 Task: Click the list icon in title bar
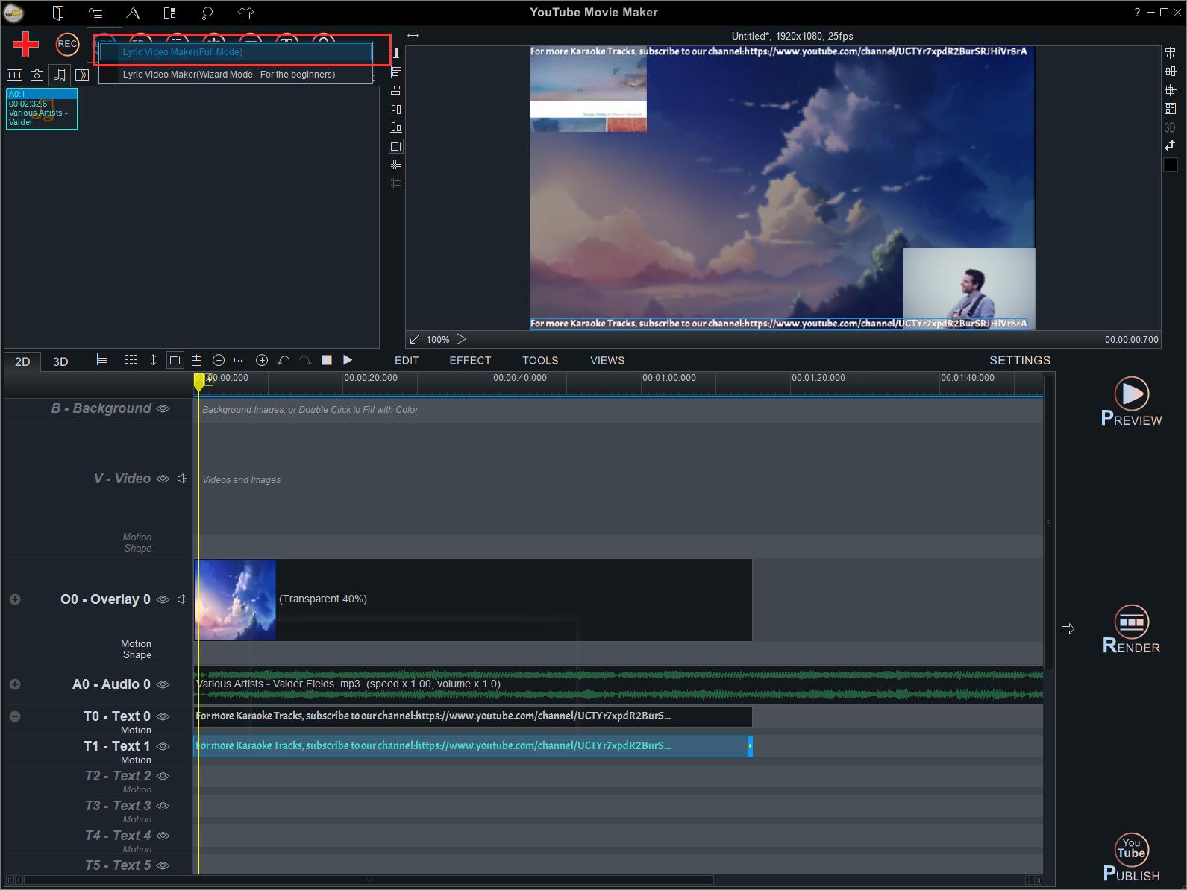coord(95,13)
